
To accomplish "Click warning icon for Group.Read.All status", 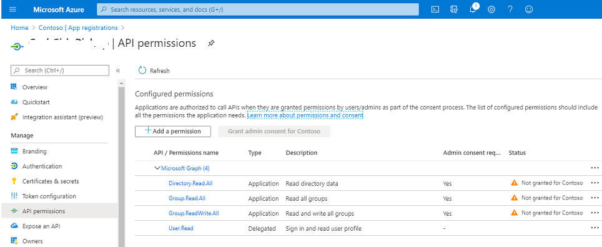I will 515,198.
